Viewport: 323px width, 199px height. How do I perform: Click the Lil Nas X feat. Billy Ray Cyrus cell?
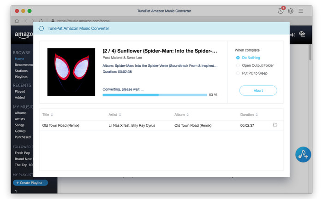point(132,125)
